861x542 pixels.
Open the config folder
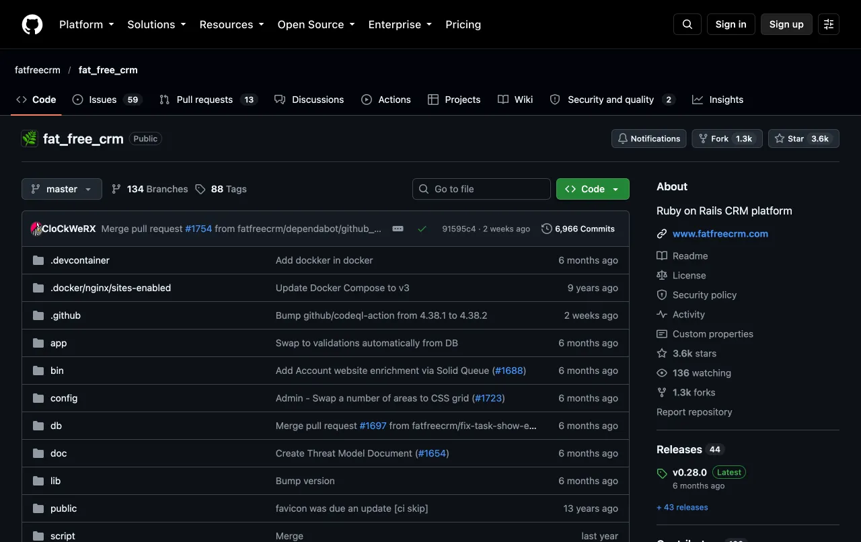64,398
